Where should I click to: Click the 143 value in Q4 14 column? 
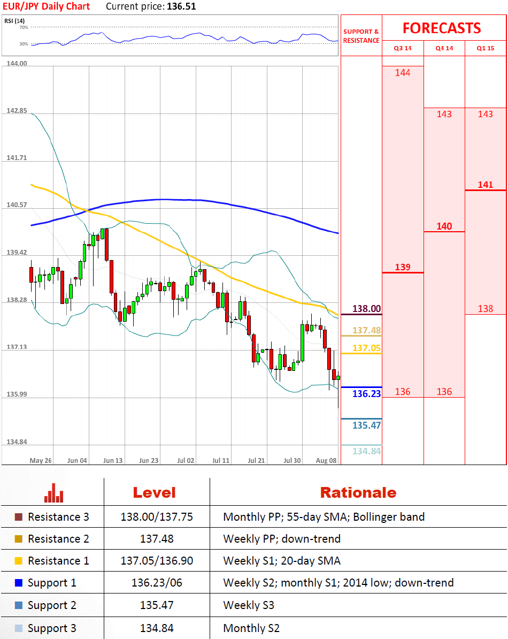tap(444, 114)
